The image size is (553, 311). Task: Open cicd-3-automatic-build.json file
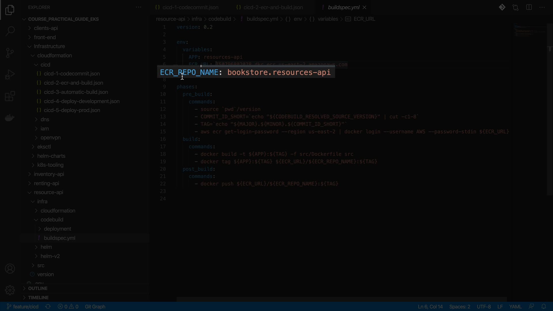76,92
